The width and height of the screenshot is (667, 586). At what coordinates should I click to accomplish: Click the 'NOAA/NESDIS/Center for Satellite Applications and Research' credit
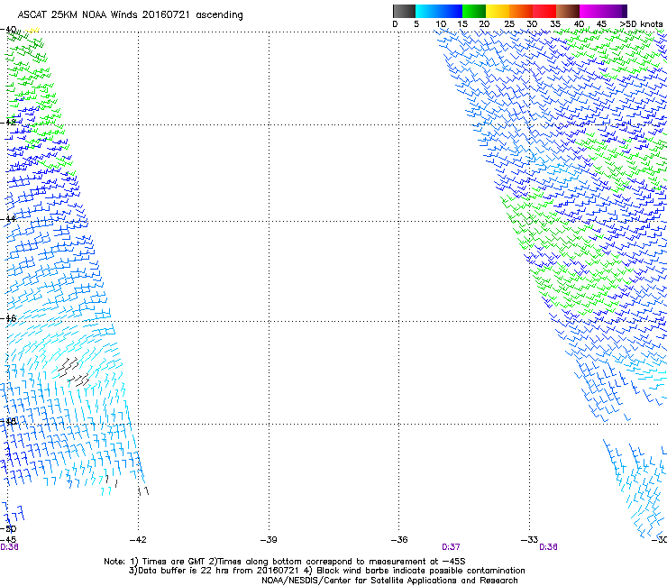point(389,581)
